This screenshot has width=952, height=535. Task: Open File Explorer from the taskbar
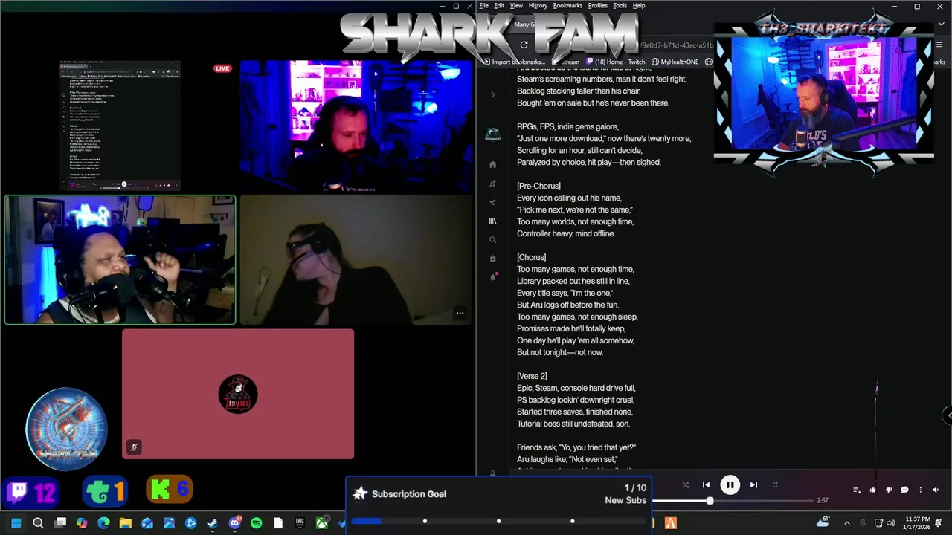125,523
